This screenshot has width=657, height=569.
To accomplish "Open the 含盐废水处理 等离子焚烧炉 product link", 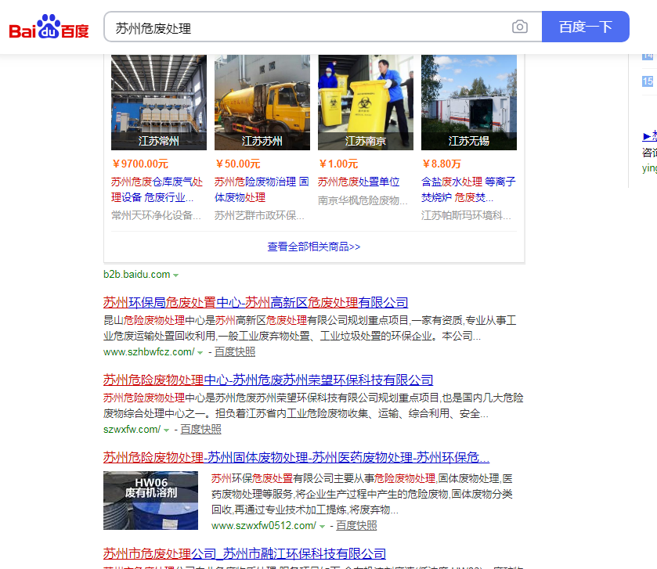I will click(468, 189).
